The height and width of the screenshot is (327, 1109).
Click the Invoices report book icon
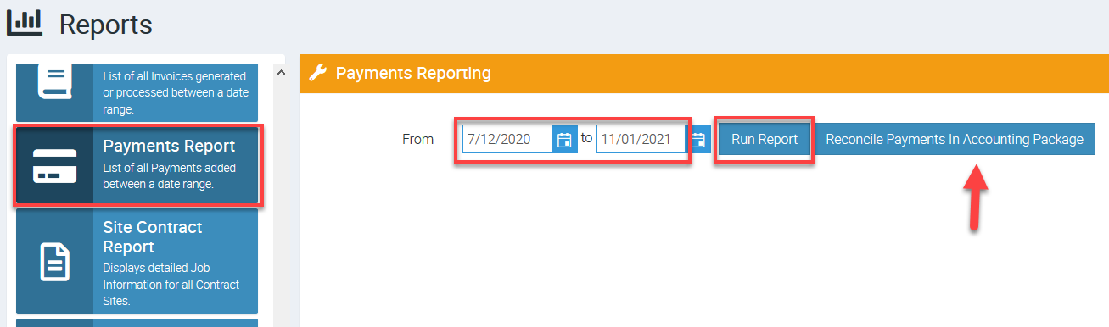[x=54, y=80]
